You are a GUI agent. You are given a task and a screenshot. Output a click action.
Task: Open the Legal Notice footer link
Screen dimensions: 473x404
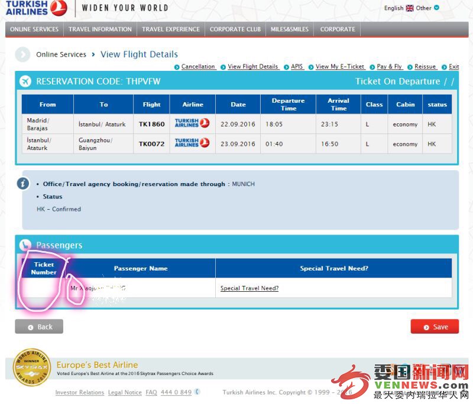(x=125, y=392)
